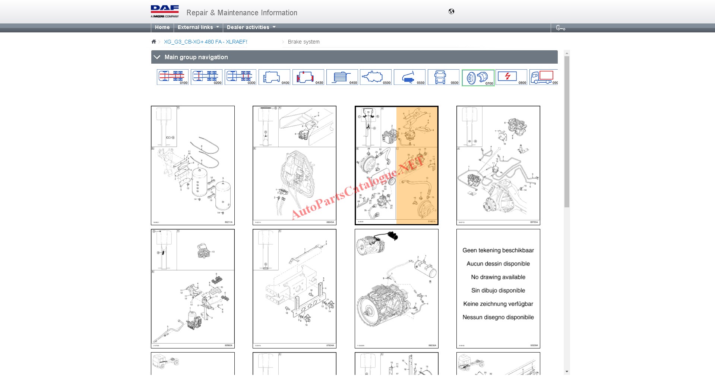Collapse the Main group navigation panel

point(157,57)
